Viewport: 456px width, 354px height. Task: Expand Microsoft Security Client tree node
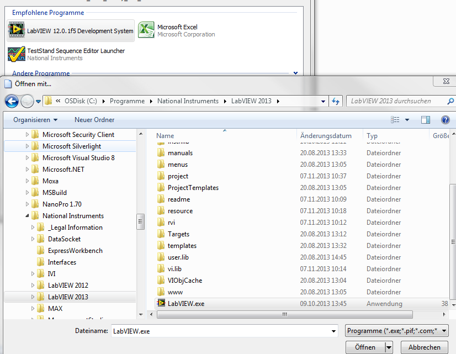27,134
